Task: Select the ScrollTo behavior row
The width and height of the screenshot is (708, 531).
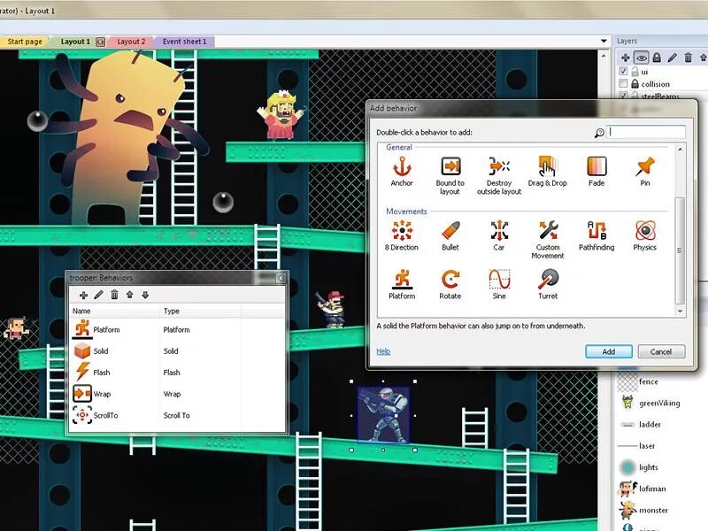Action: pyautogui.click(x=178, y=415)
